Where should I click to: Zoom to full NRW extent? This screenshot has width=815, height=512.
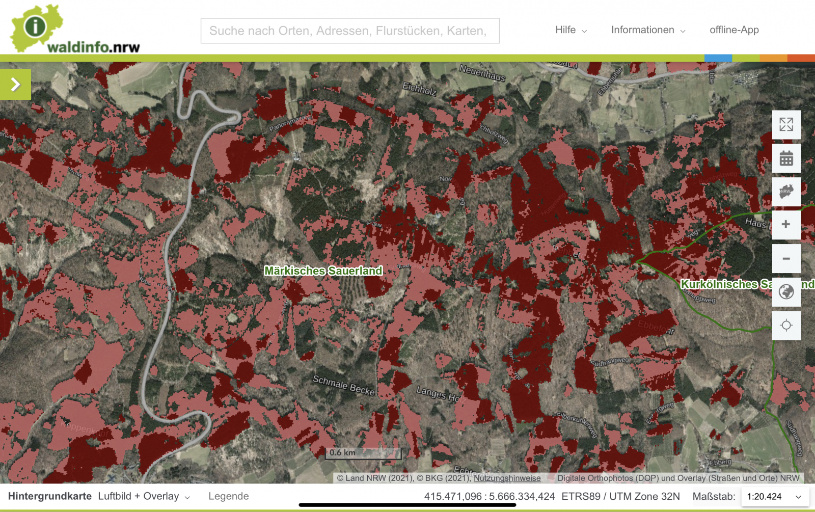(786, 192)
